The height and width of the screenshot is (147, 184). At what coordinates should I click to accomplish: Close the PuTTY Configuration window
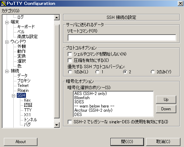pyautogui.click(x=180, y=3)
